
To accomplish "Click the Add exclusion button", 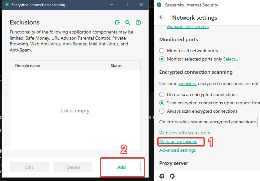I will (x=121, y=167).
